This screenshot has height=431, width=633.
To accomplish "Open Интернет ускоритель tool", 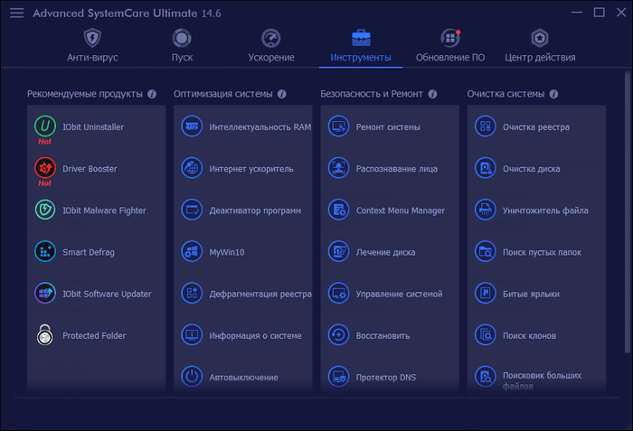I will pos(250,169).
